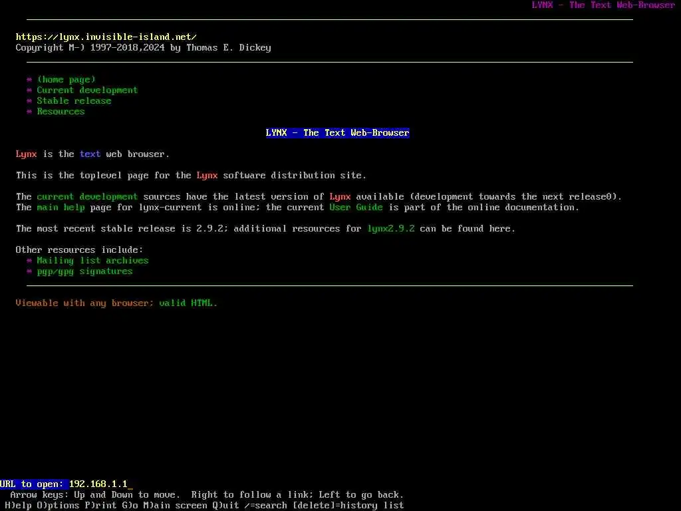Click the 'text' link in the first sentence
Image resolution: width=681 pixels, height=511 pixels.
(x=90, y=154)
